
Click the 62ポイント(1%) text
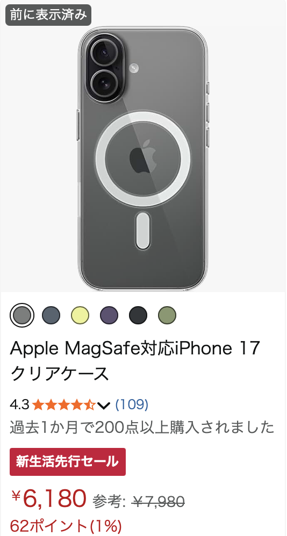click(x=66, y=525)
